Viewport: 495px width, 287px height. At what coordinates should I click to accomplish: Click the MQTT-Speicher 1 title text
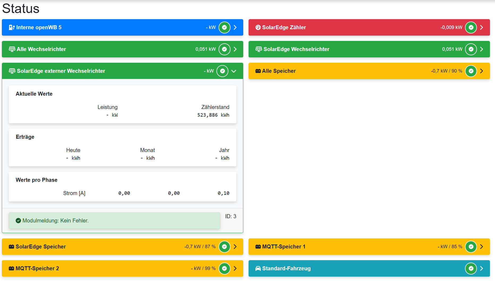[284, 247]
